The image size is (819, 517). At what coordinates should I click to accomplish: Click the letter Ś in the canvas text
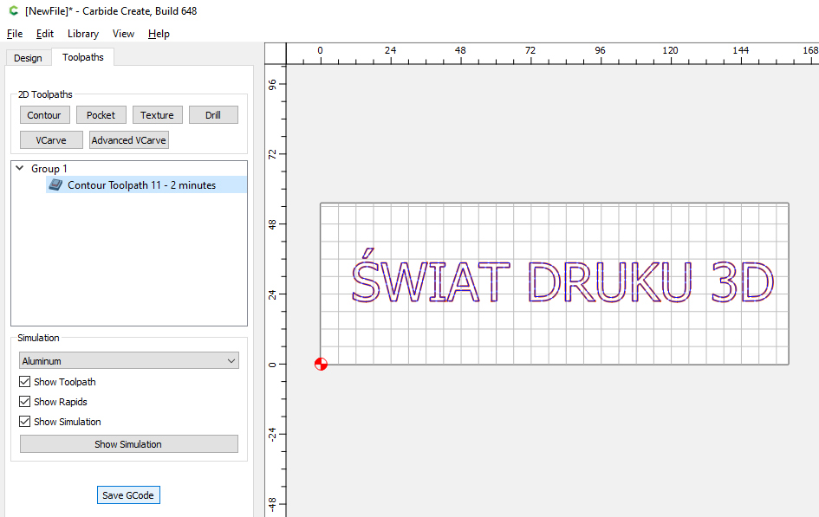pos(366,276)
